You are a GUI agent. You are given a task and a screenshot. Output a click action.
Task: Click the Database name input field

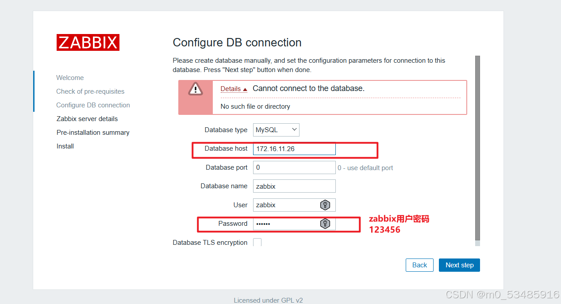(x=294, y=186)
